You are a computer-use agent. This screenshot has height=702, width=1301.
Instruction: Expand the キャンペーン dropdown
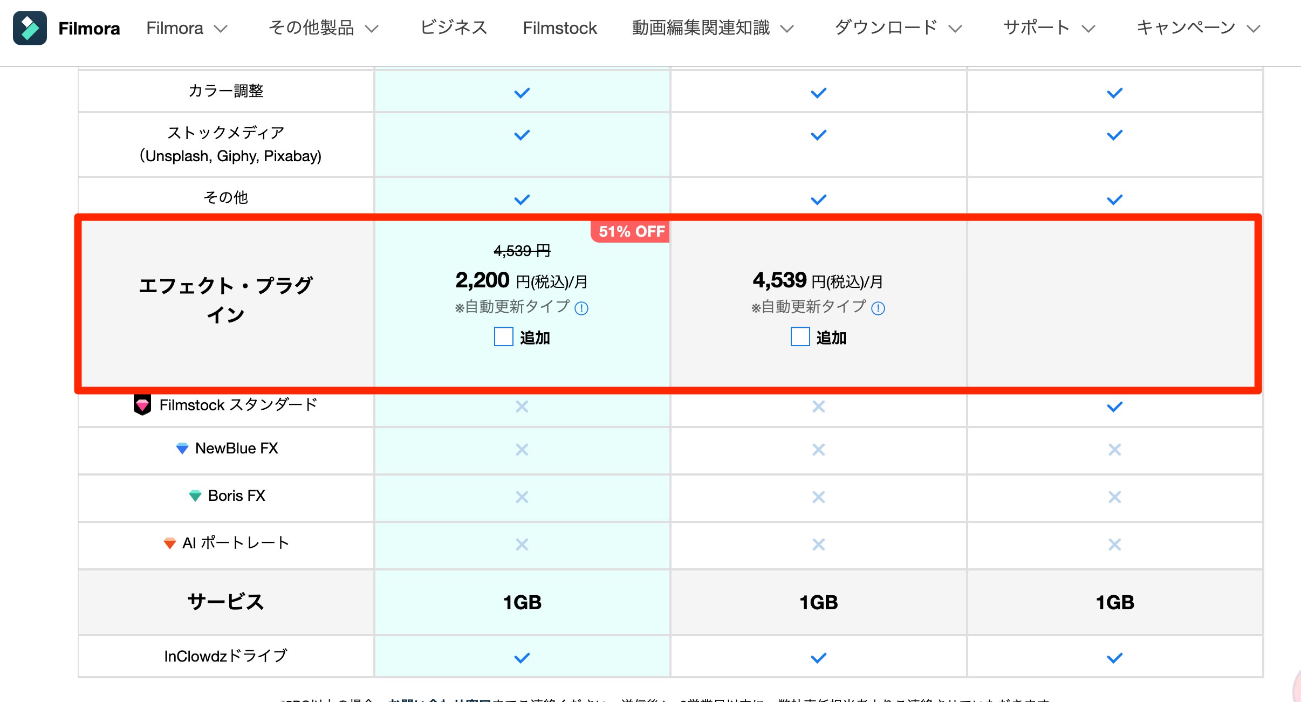1199,28
